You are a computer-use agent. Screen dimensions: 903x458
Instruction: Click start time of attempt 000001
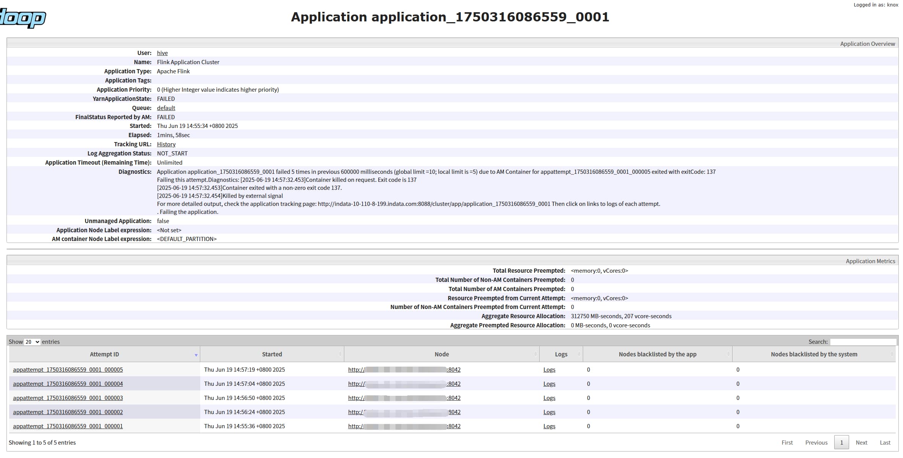(x=245, y=426)
